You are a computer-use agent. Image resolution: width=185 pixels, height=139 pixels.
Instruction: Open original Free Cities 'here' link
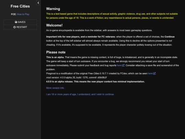point(150,73)
